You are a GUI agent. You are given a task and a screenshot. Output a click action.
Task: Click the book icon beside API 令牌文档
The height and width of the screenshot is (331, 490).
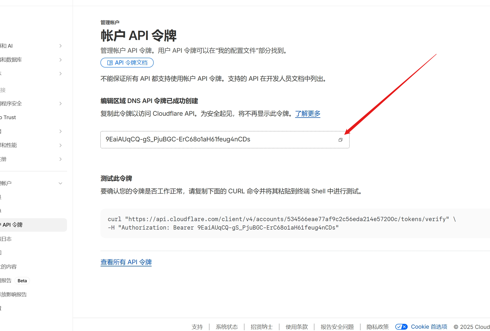coord(110,63)
